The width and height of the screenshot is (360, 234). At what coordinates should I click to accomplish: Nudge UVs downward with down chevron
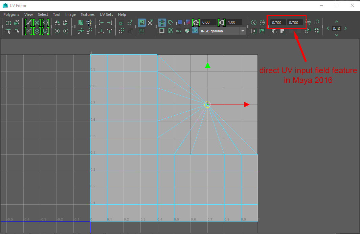click(x=337, y=35)
